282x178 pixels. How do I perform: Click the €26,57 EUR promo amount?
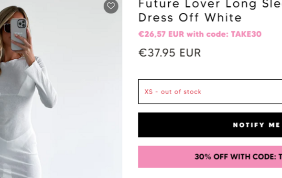pyautogui.click(x=162, y=34)
